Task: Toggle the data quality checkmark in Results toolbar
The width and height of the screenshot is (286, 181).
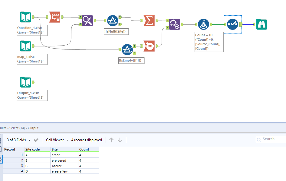Action: point(36,140)
